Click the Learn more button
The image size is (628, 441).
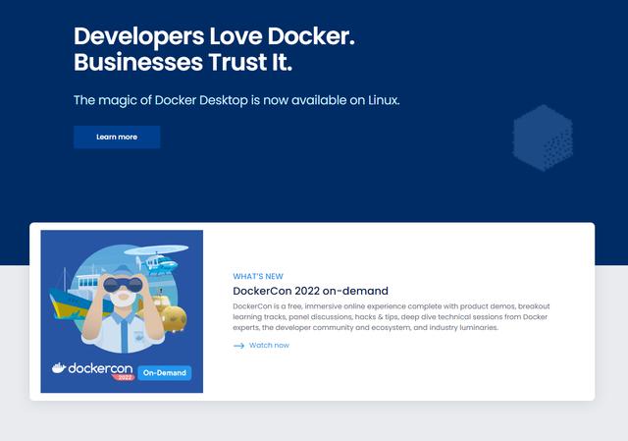click(117, 138)
